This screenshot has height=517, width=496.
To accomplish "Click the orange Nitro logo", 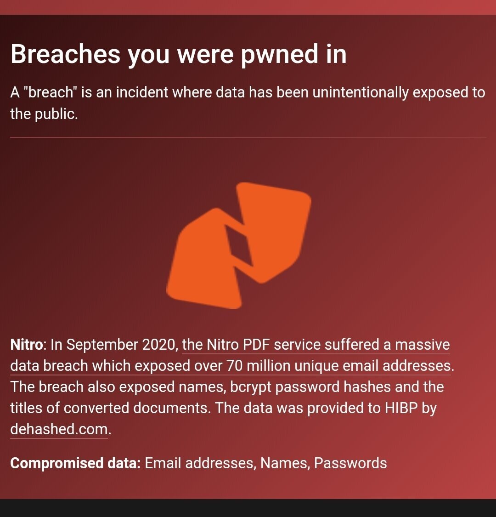I will (239, 245).
